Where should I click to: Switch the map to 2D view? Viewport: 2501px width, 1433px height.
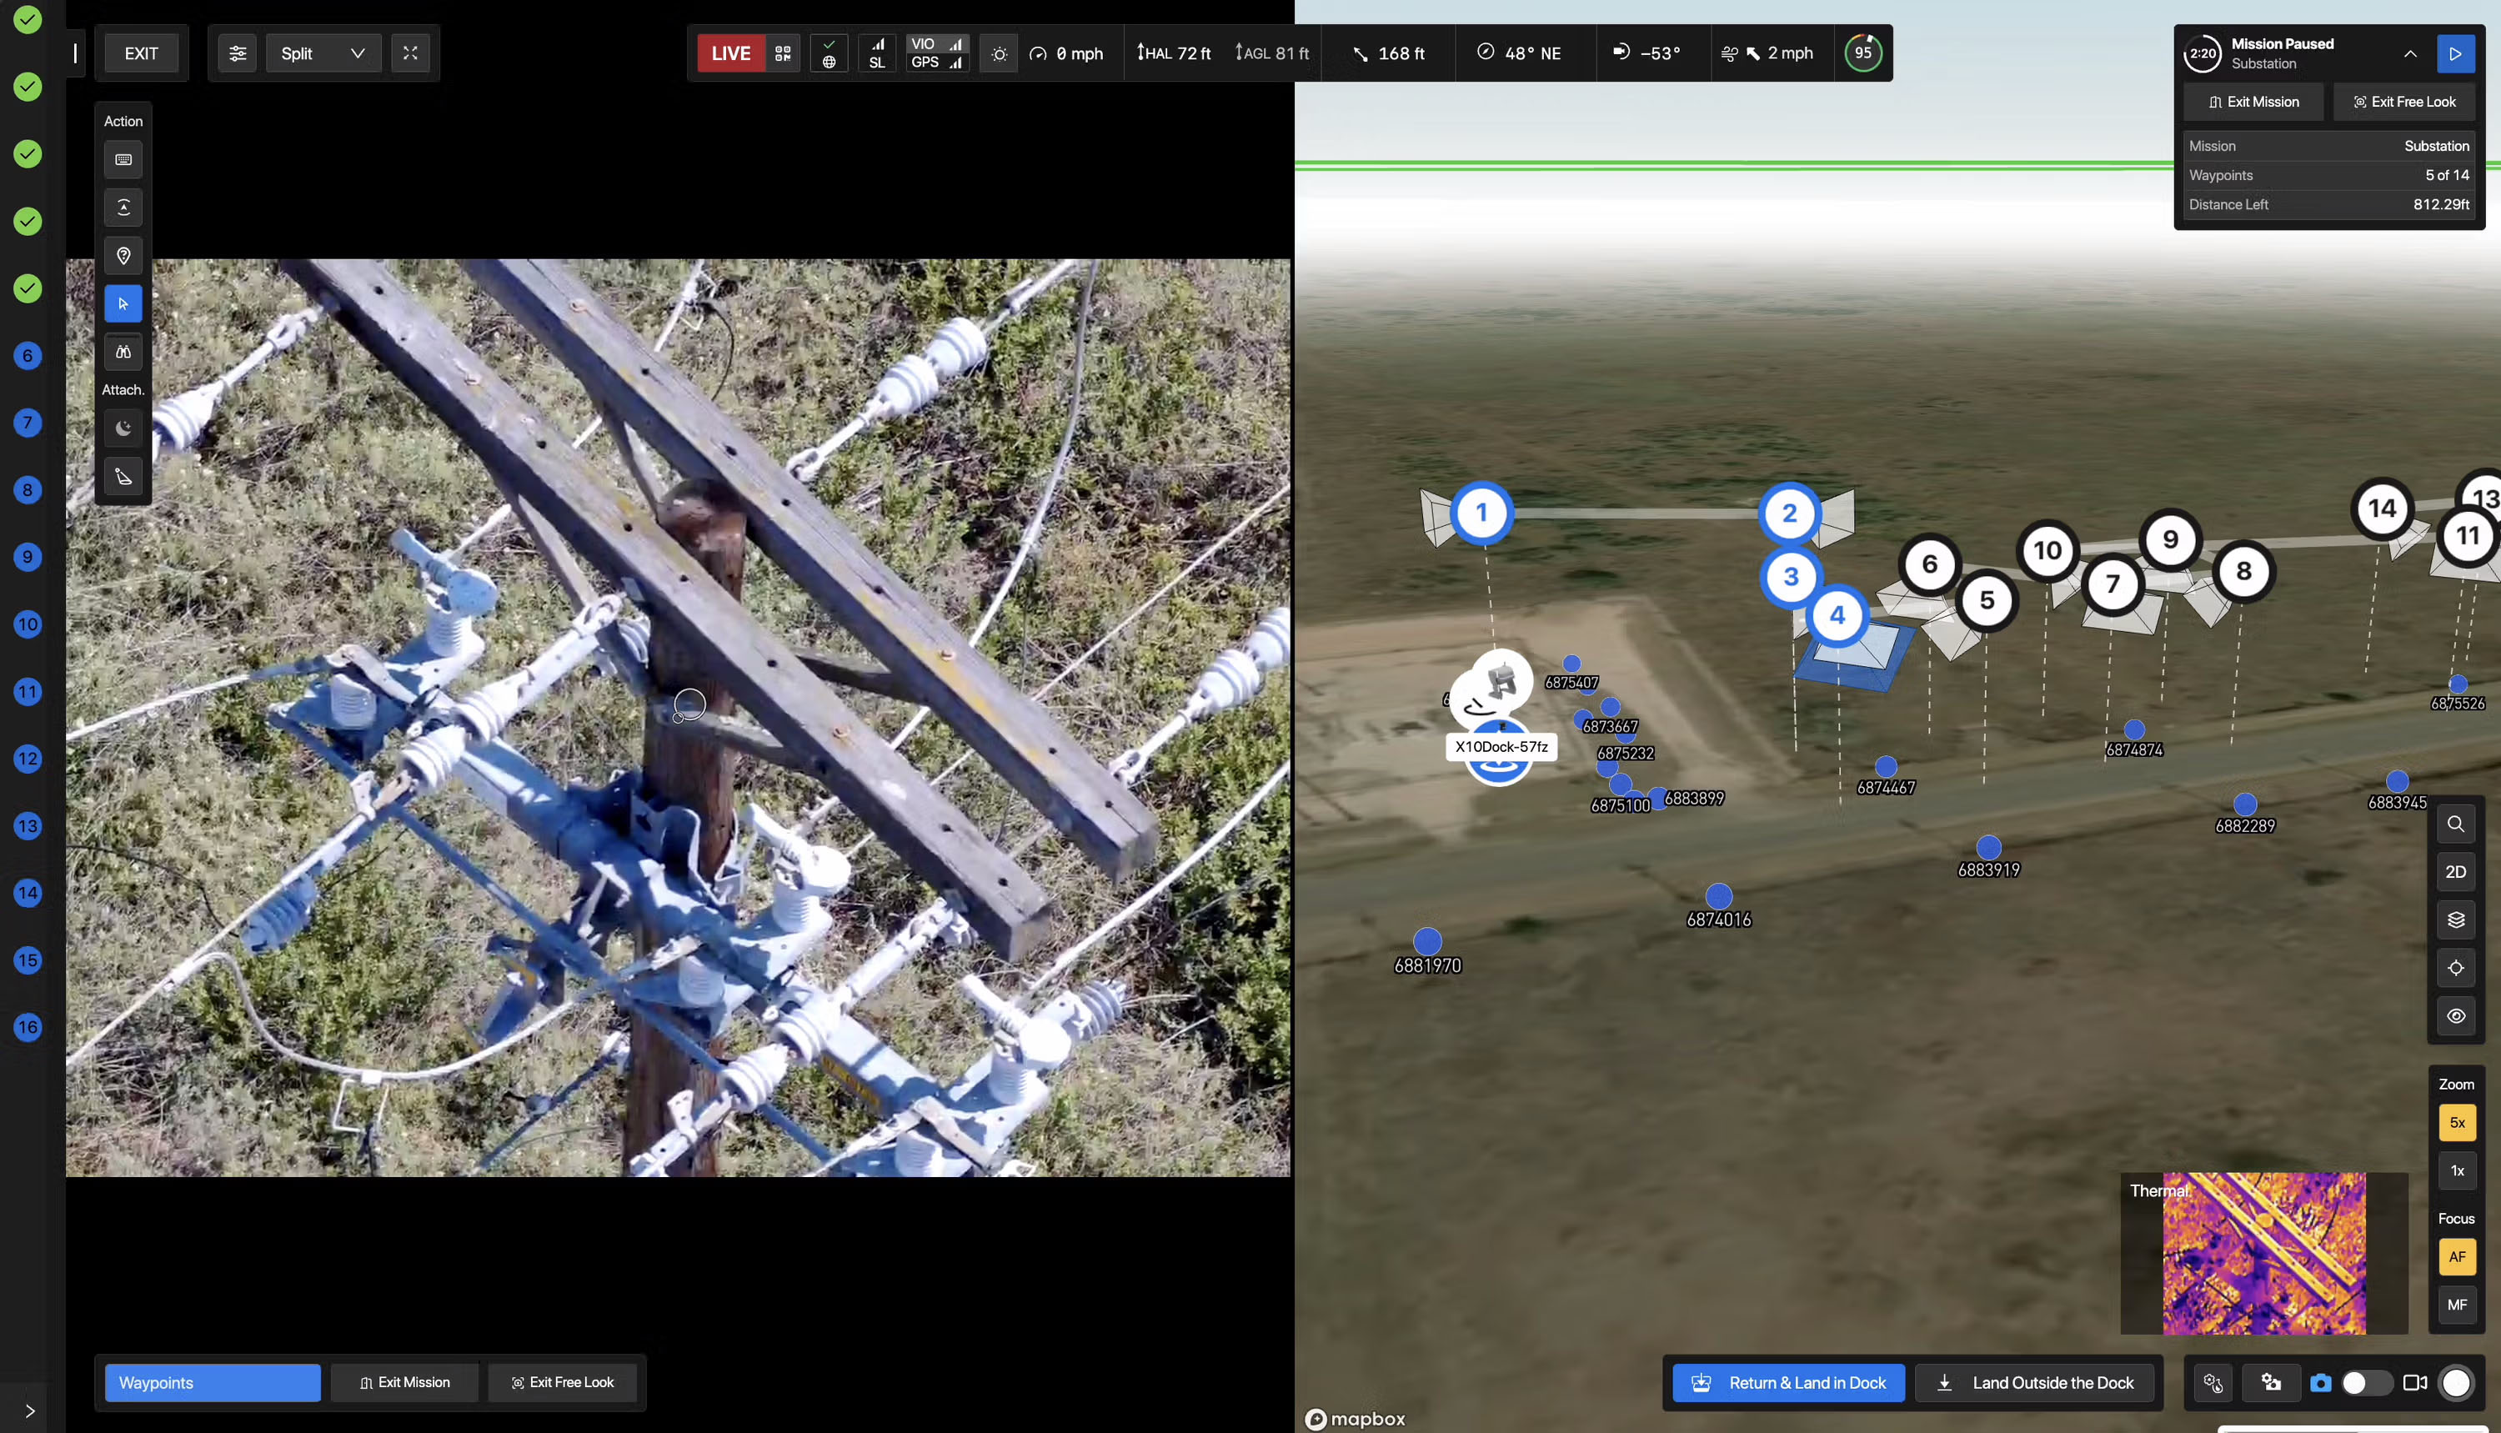(x=2456, y=872)
